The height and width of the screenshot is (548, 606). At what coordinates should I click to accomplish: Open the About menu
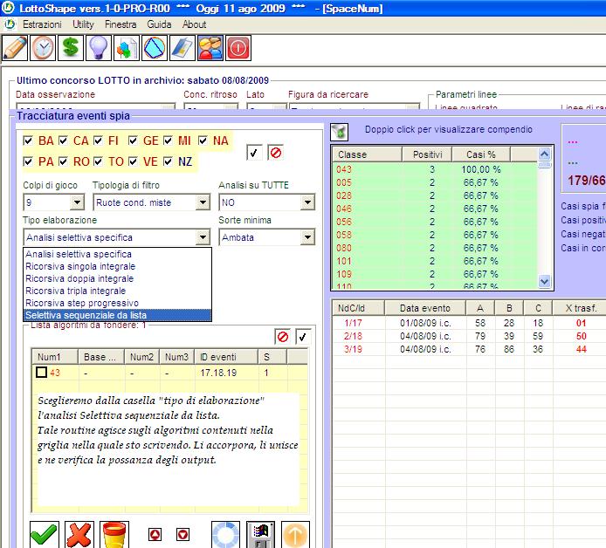[194, 24]
